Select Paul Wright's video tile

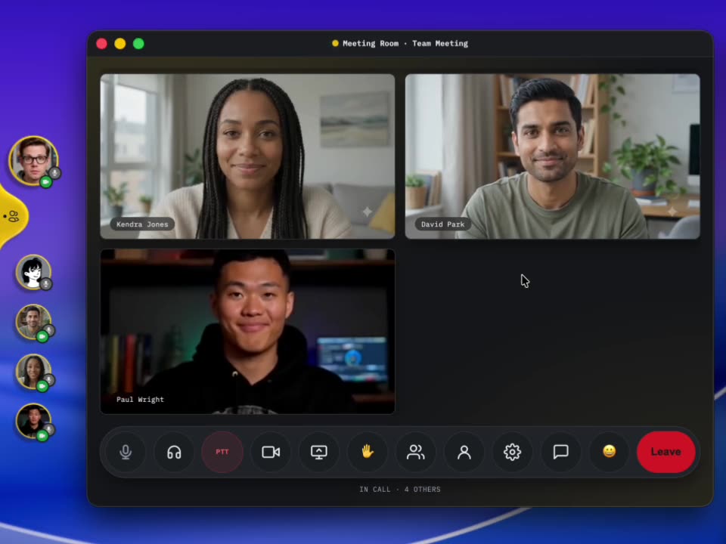click(x=248, y=331)
